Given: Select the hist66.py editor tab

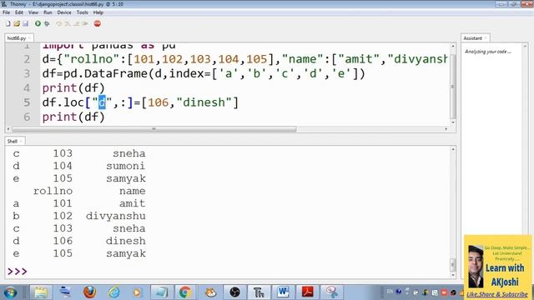Looking at the screenshot, I should pyautogui.click(x=17, y=38).
